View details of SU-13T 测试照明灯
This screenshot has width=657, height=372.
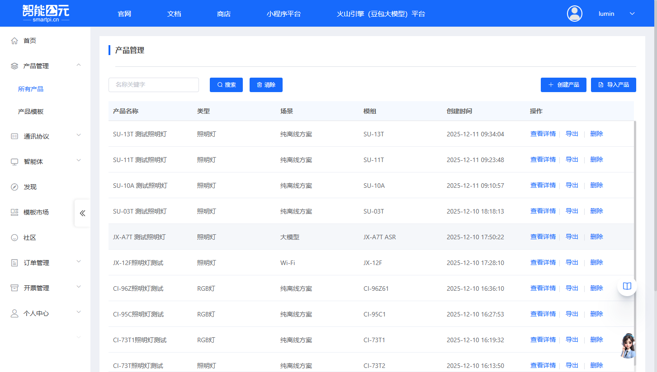543,134
